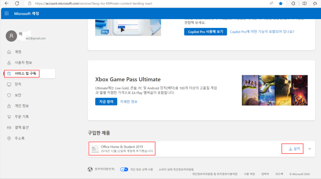Open the browser extensions icon
Image resolution: width=321 pixels, height=179 pixels.
[293, 3]
